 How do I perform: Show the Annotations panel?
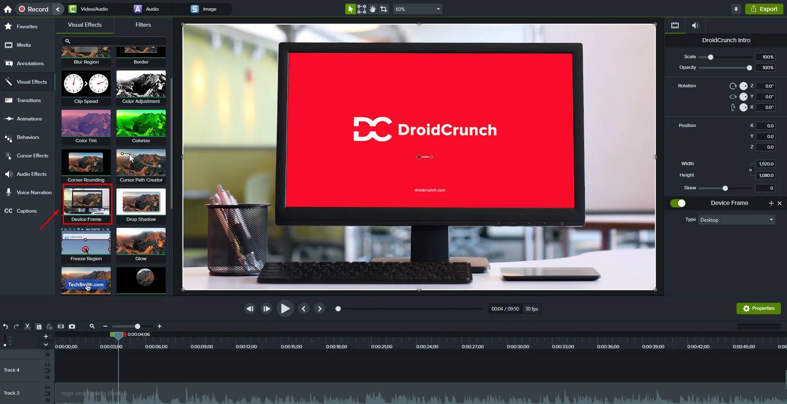click(x=27, y=64)
